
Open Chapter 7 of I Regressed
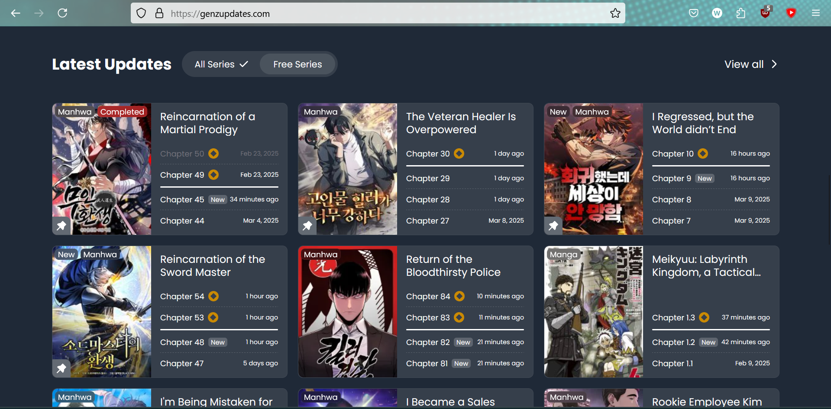click(x=671, y=221)
